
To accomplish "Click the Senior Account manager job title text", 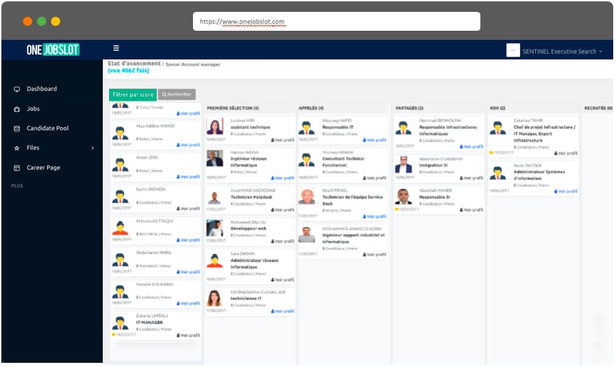I will (192, 64).
